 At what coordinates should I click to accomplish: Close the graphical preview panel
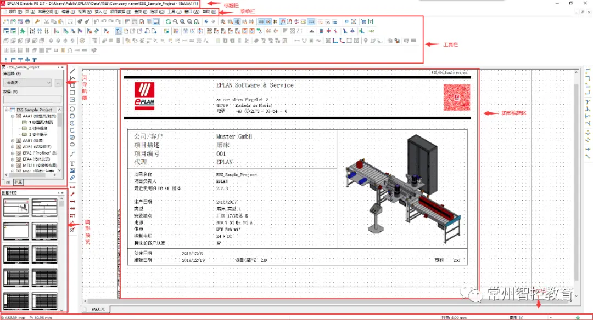pyautogui.click(x=63, y=193)
